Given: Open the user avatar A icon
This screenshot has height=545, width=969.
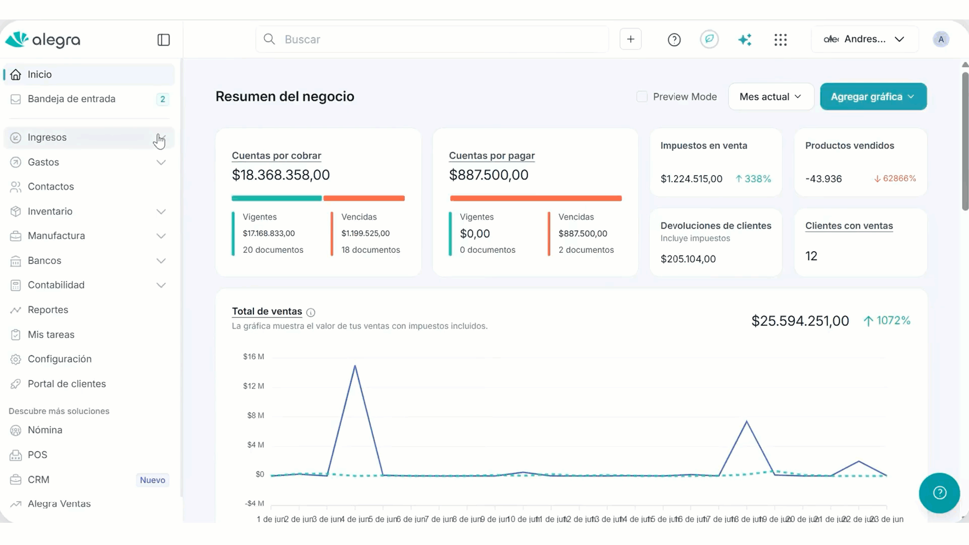Looking at the screenshot, I should [x=941, y=39].
